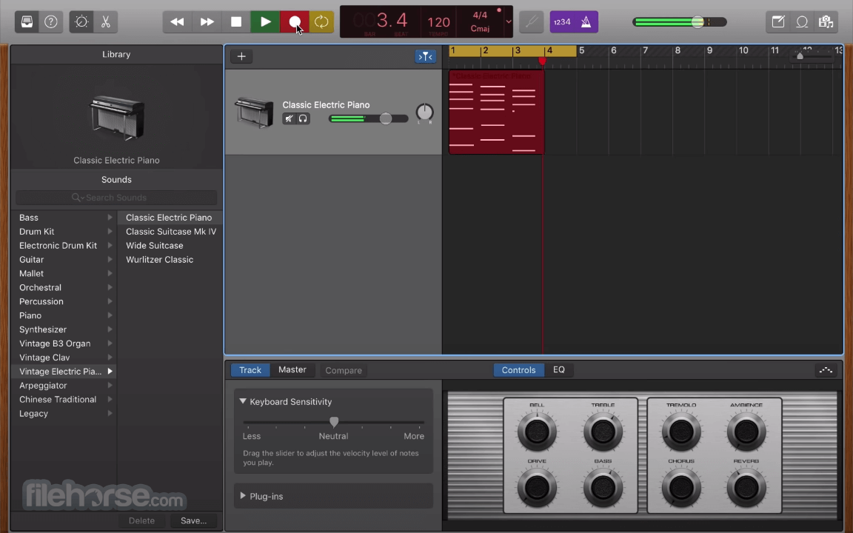Click the red Record button
This screenshot has width=853, height=533.
pyautogui.click(x=294, y=21)
